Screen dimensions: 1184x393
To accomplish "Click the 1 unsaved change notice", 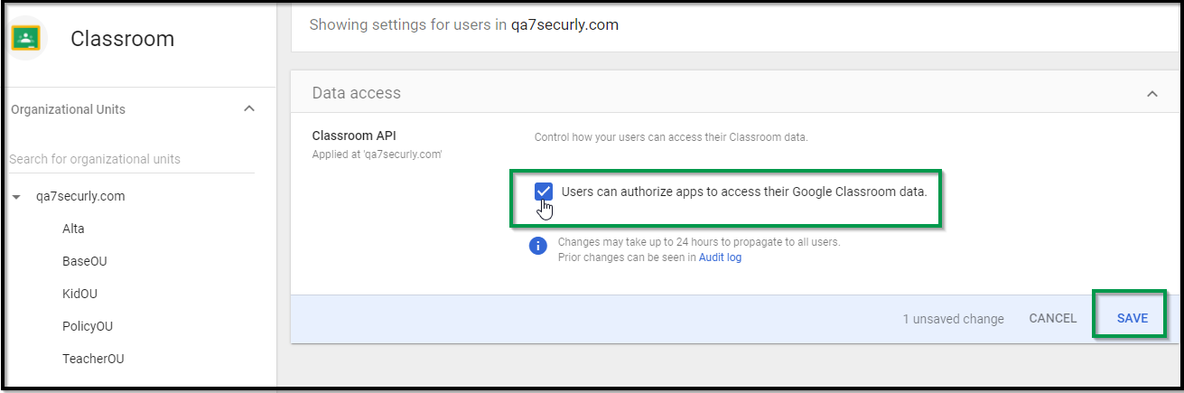I will click(x=953, y=319).
